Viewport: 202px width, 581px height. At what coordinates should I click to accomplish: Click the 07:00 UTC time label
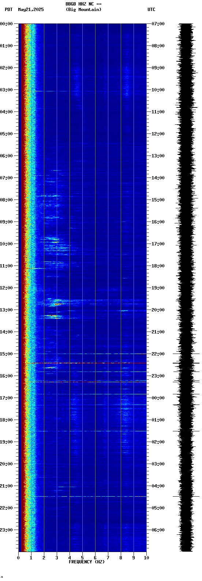coord(158,24)
